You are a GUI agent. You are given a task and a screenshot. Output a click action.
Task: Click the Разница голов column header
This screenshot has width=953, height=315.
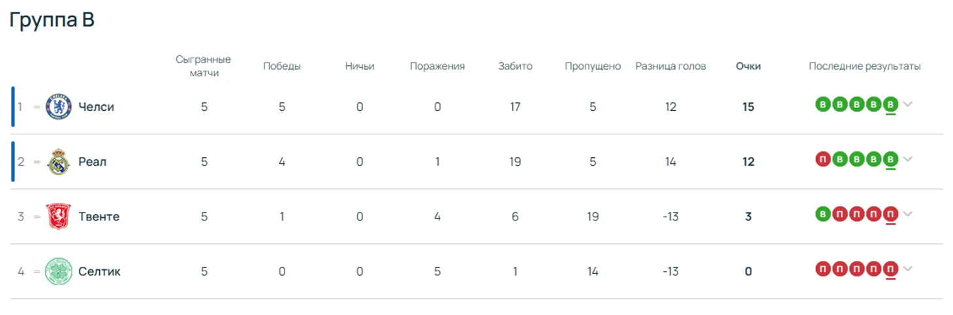(x=670, y=66)
